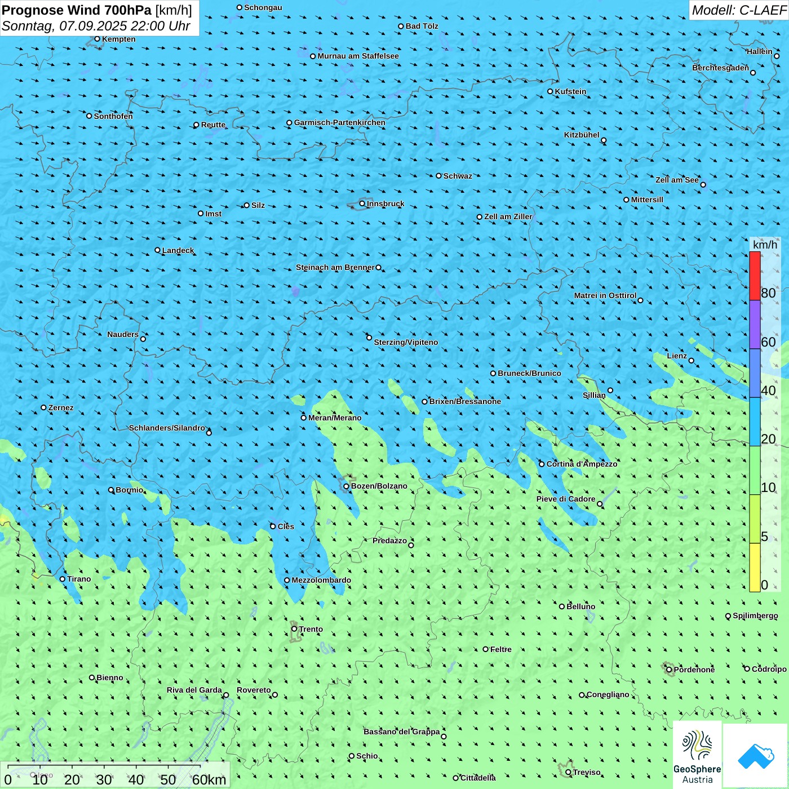Click the 'Meran/Merano' label
This screenshot has width=789, height=789.
point(335,418)
